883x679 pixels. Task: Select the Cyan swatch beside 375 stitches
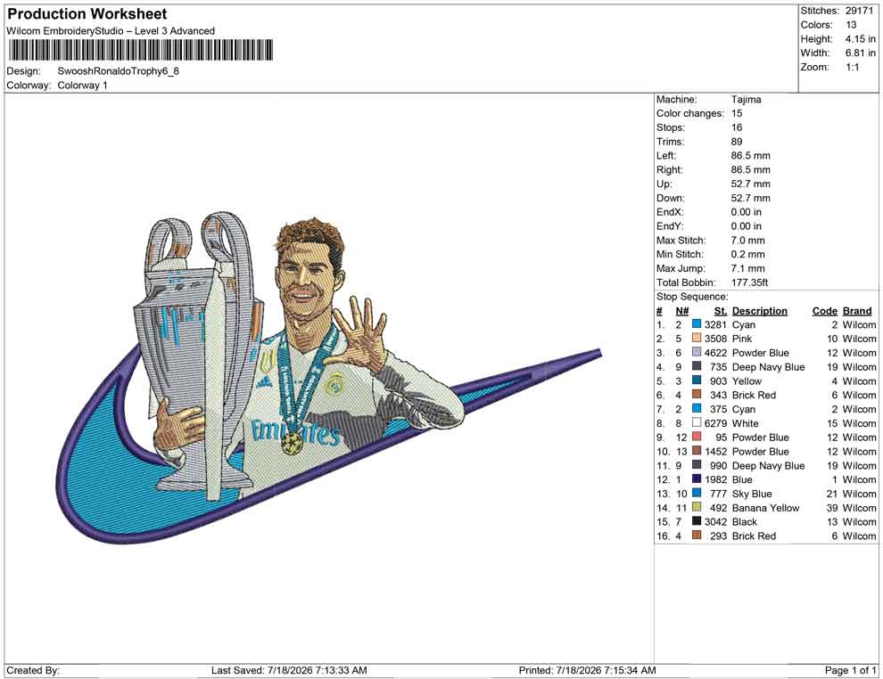tap(697, 408)
